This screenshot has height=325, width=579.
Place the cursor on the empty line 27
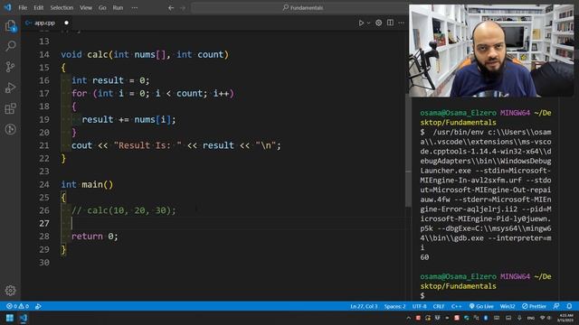[236, 223]
